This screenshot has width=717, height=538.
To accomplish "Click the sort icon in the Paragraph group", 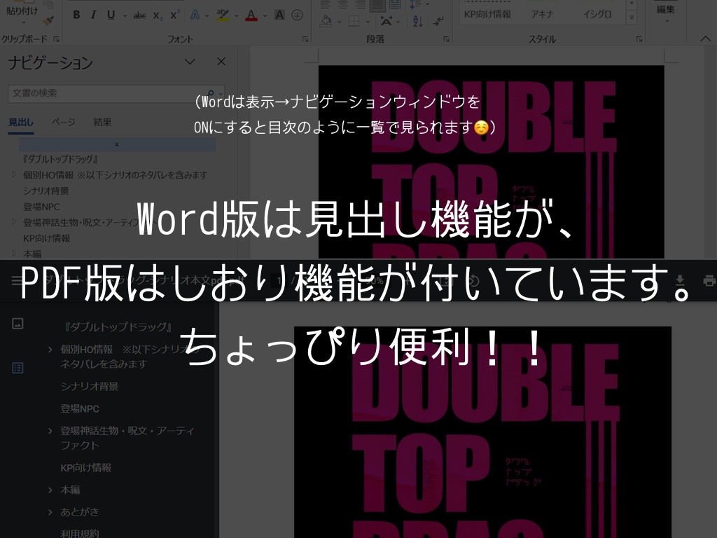I will click(417, 22).
